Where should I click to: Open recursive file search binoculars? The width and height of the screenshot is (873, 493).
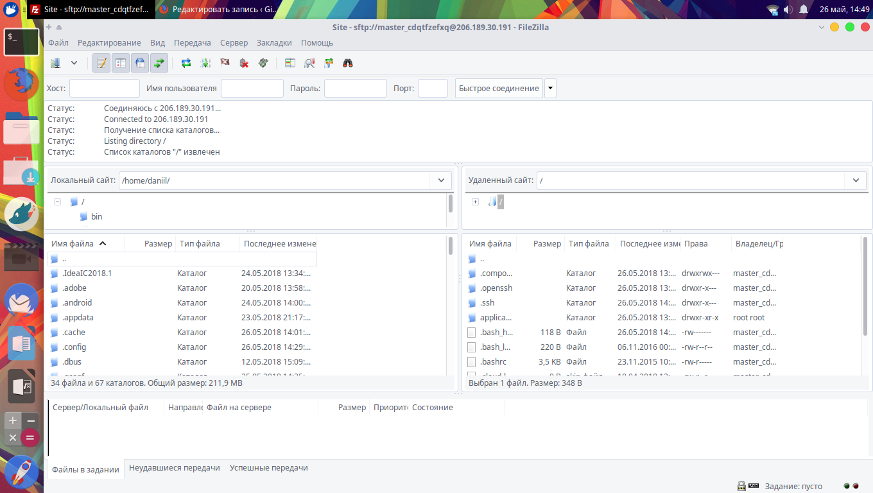[x=348, y=63]
